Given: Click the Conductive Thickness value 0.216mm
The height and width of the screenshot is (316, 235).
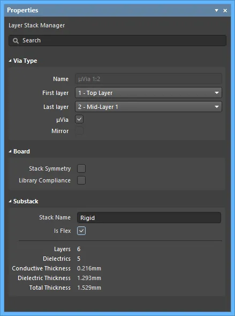Looking at the screenshot, I should tap(89, 268).
